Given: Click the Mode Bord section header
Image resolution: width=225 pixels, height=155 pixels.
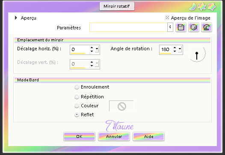Looking at the screenshot, I should [112, 80].
